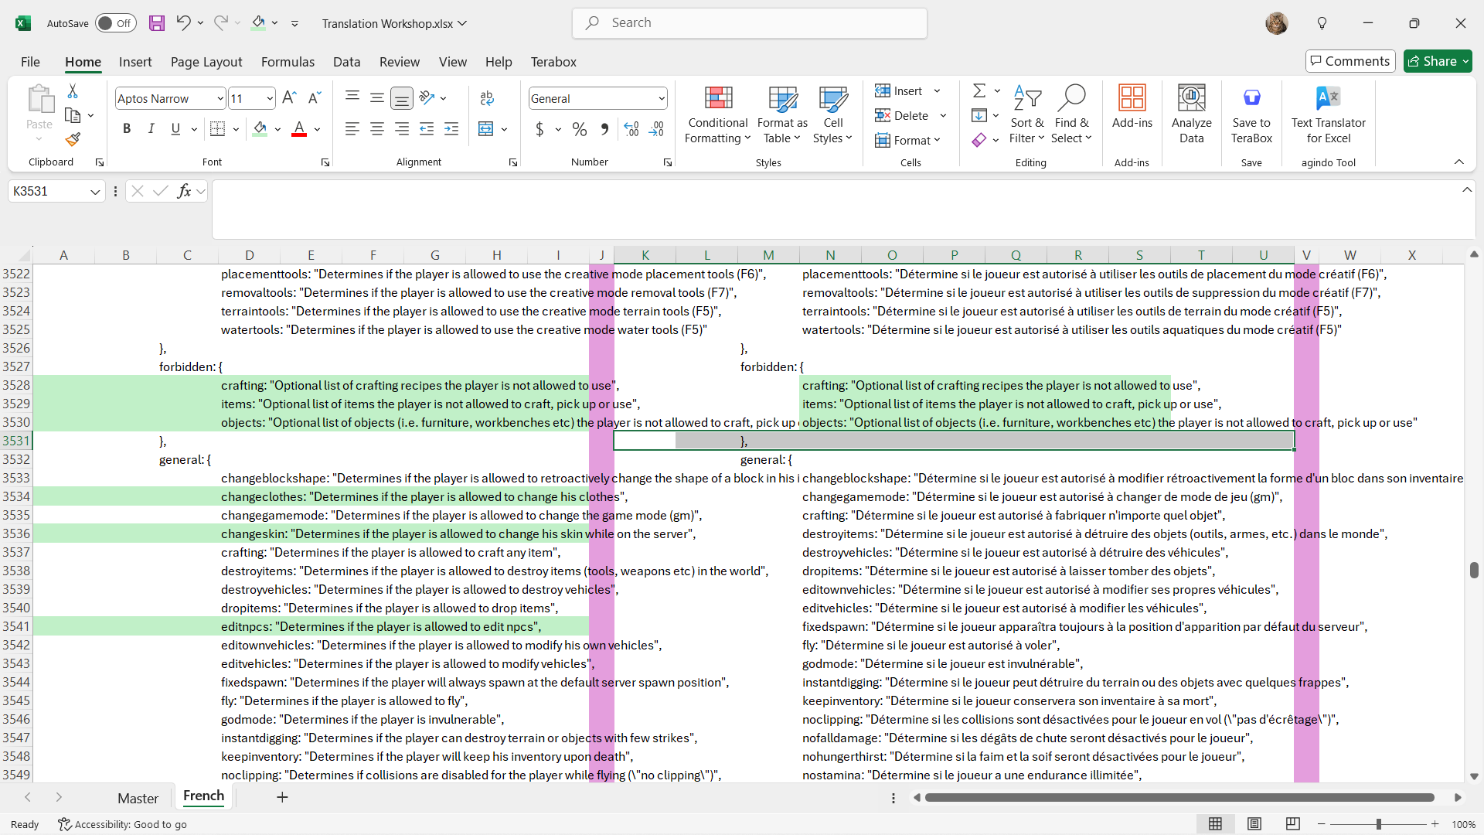Switch to the Master sheet tab
This screenshot has height=835, width=1484.
pos(138,798)
